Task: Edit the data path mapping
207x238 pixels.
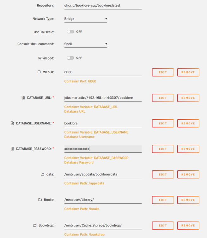Action: tap(163, 175)
